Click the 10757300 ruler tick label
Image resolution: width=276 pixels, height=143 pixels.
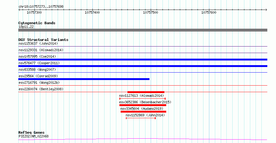point(34,12)
